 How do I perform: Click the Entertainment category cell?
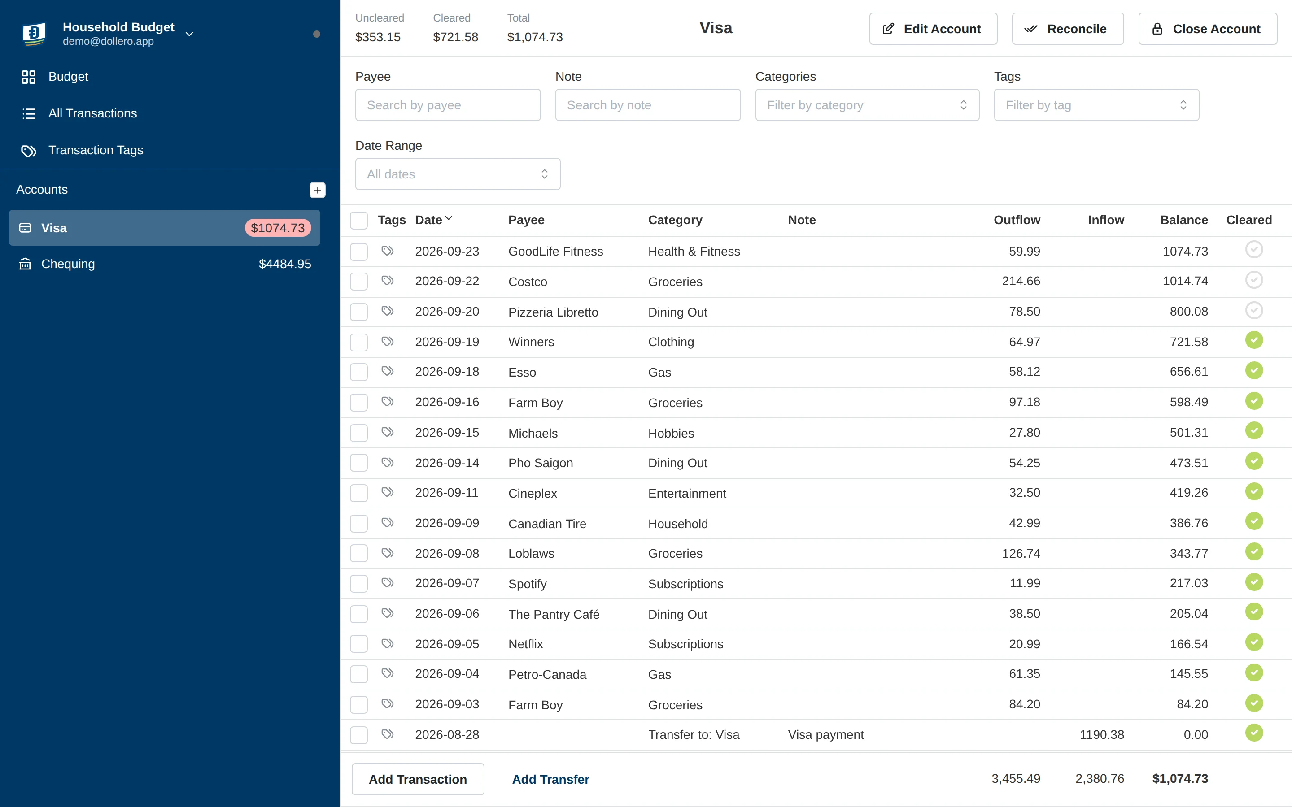click(686, 493)
